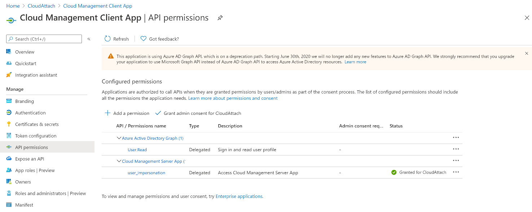Click the API permissions sidebar icon
Viewport: 532px width, 212px height.
(x=9, y=147)
